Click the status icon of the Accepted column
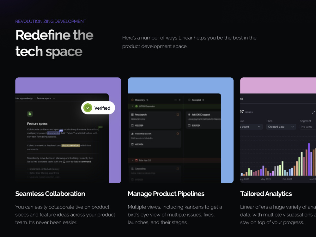Screen dimensions: 316x237 pyautogui.click(x=189, y=100)
